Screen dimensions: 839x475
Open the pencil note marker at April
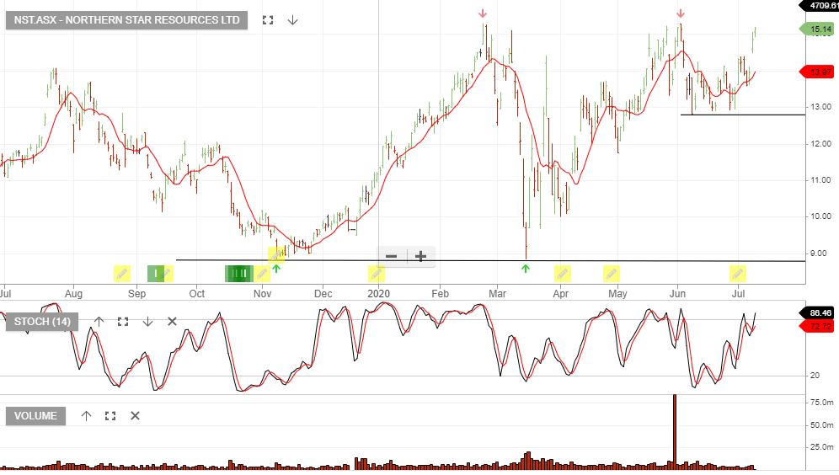point(563,274)
